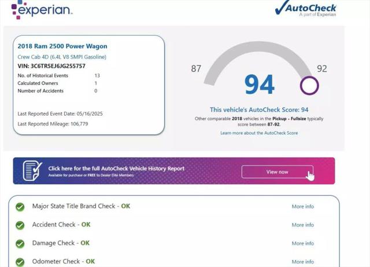
Task: Click the full AutoCheck Vehicle History Report text
Action: [116, 168]
